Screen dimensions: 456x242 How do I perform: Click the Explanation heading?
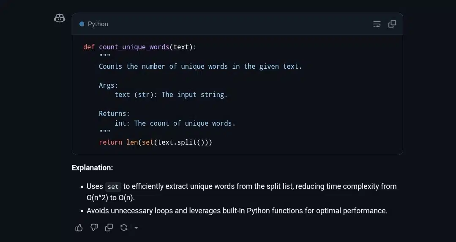[x=92, y=168]
